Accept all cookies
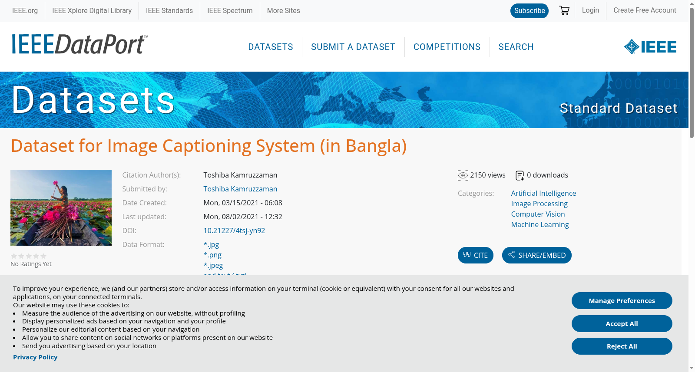695x372 pixels. click(x=622, y=324)
